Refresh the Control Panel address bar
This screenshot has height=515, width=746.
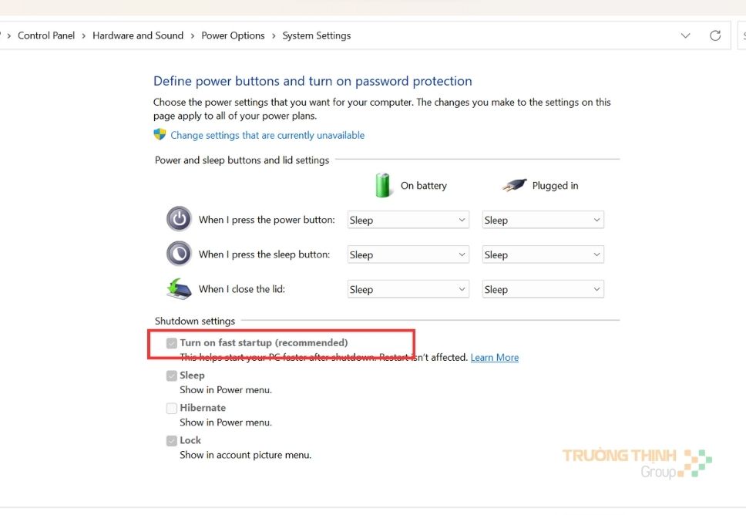click(x=715, y=35)
